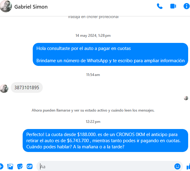Click the Gabriel Simon contact name
This screenshot has width=190, height=171.
[31, 7]
